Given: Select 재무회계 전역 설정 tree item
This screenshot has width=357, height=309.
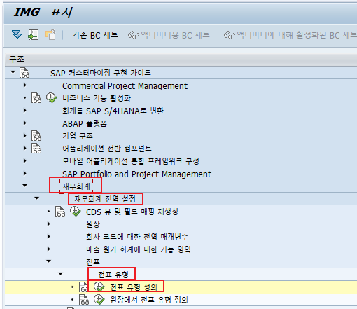Looking at the screenshot, I should pos(105,199).
